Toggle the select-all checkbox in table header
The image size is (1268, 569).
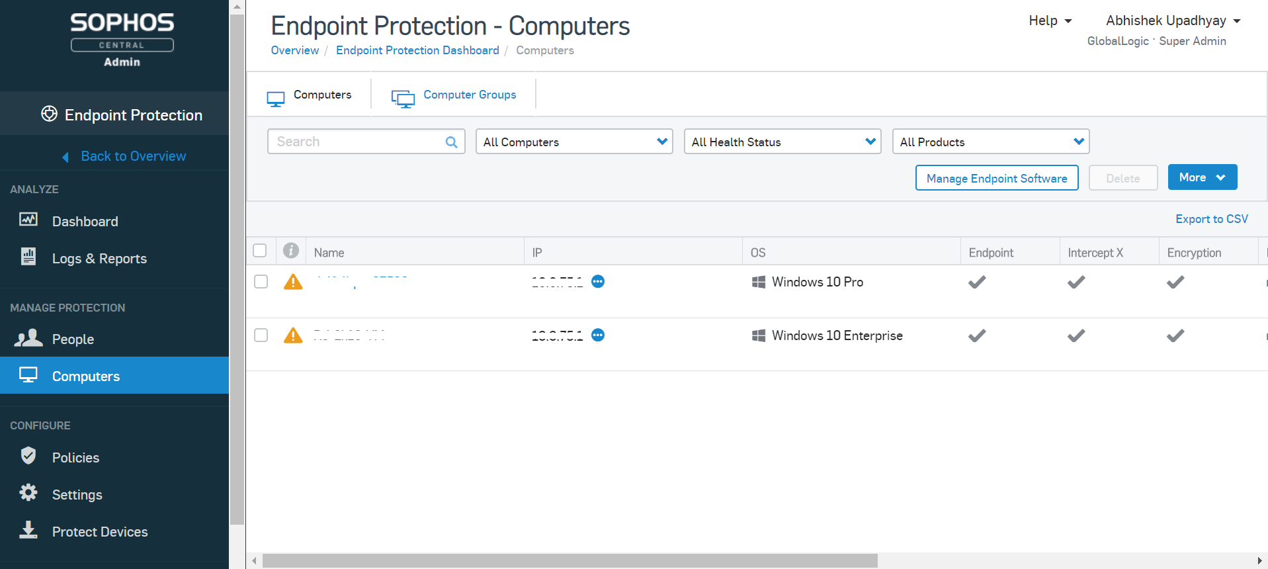[x=260, y=251]
